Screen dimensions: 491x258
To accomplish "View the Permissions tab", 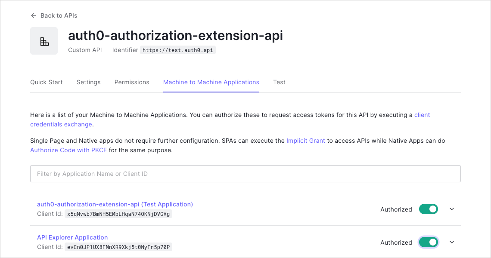I will point(132,82).
